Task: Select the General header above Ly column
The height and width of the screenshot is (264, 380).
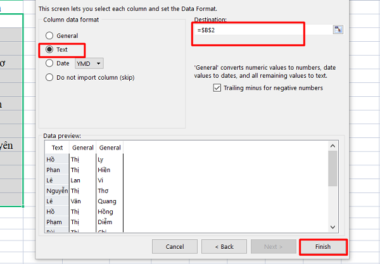Action: (x=110, y=148)
